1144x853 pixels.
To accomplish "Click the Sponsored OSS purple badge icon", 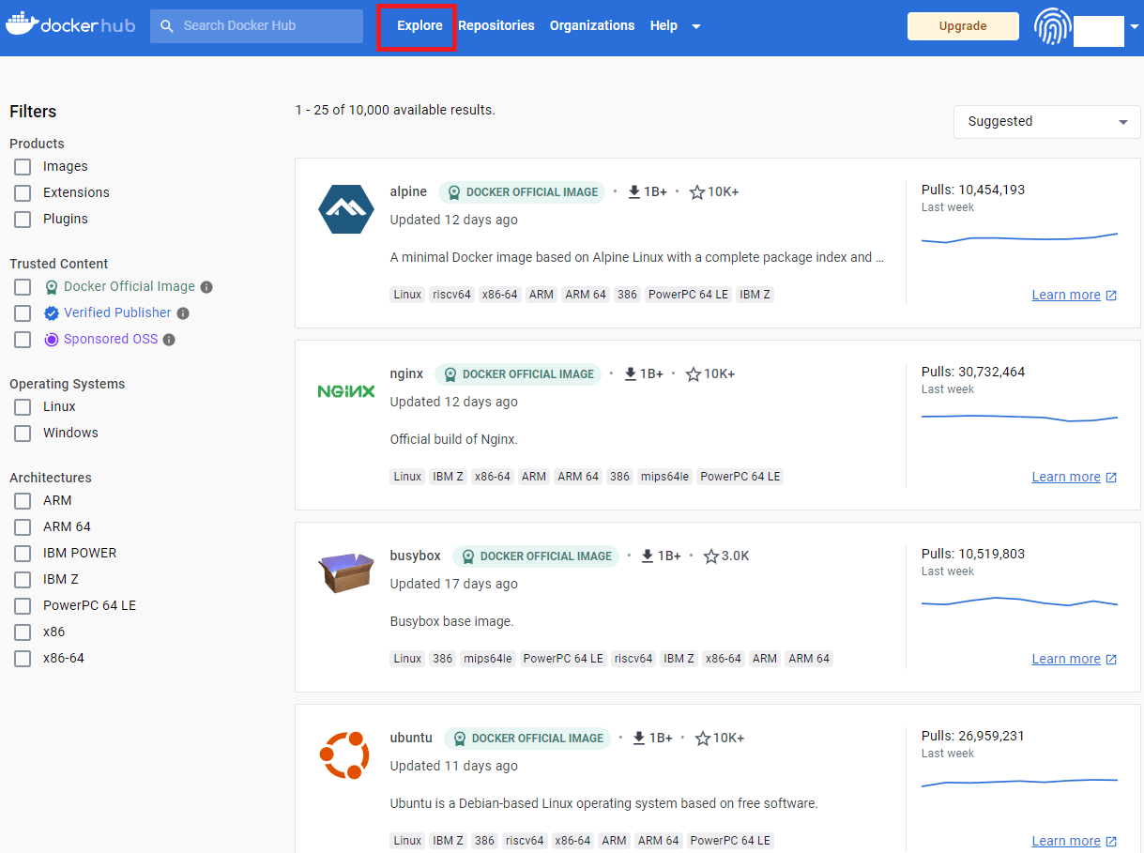I will [52, 340].
